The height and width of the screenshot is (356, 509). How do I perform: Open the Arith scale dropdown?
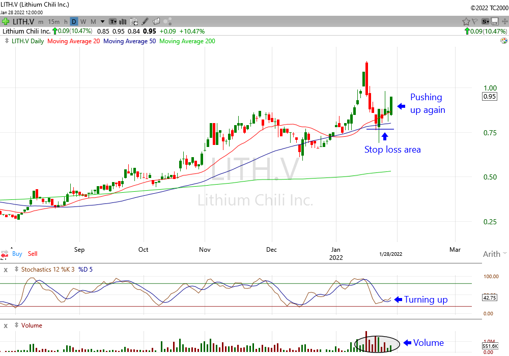(495, 254)
